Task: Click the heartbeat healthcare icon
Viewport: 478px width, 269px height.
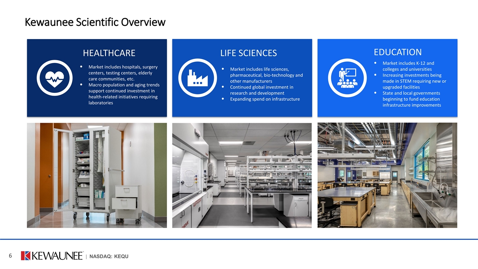Action: coord(55,78)
